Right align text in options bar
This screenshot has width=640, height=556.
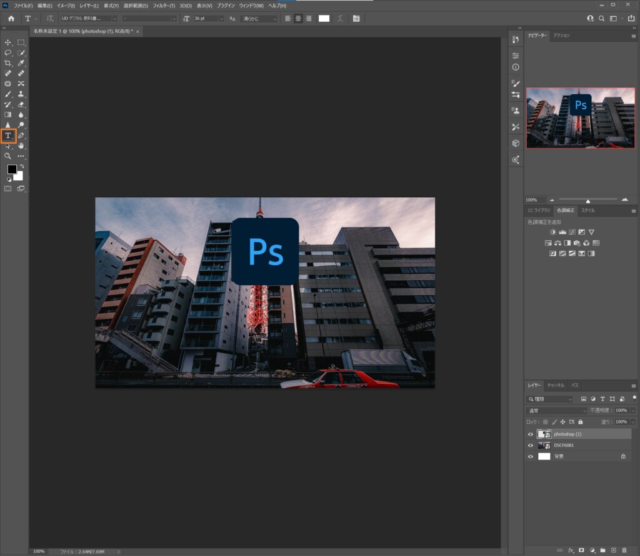309,18
